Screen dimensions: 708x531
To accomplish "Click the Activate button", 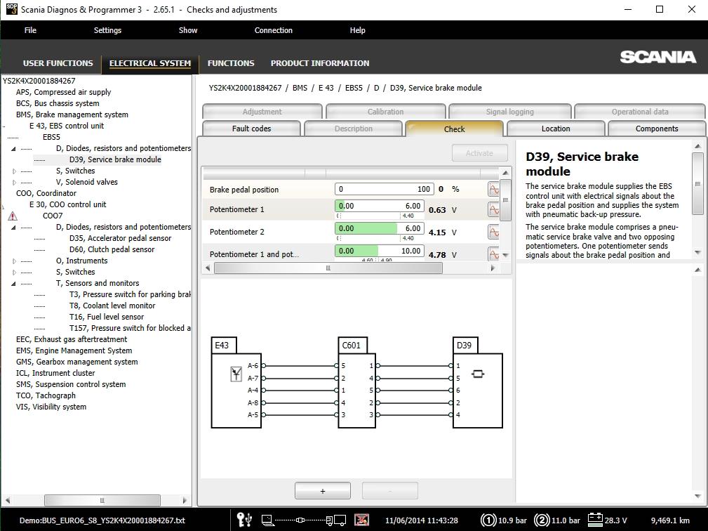I will (x=479, y=153).
